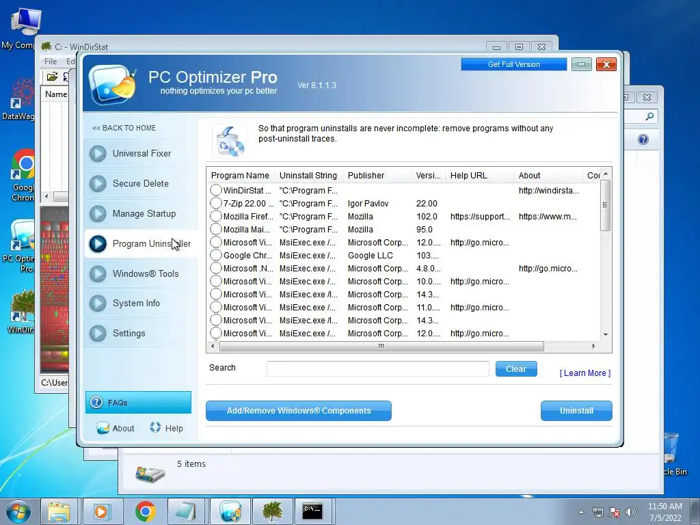Click the About icon at bottom left
Image resolution: width=700 pixels, height=525 pixels.
tap(103, 428)
